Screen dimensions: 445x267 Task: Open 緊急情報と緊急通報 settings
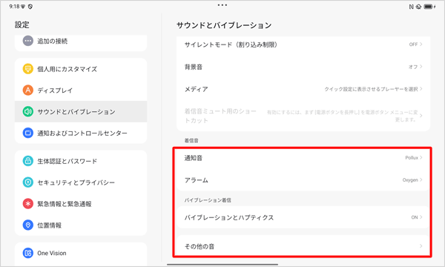click(81, 203)
